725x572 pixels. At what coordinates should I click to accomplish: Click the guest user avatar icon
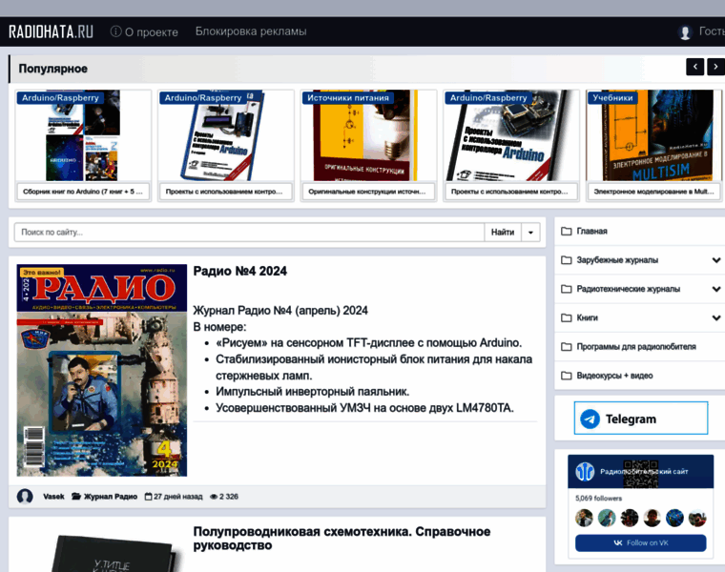685,31
